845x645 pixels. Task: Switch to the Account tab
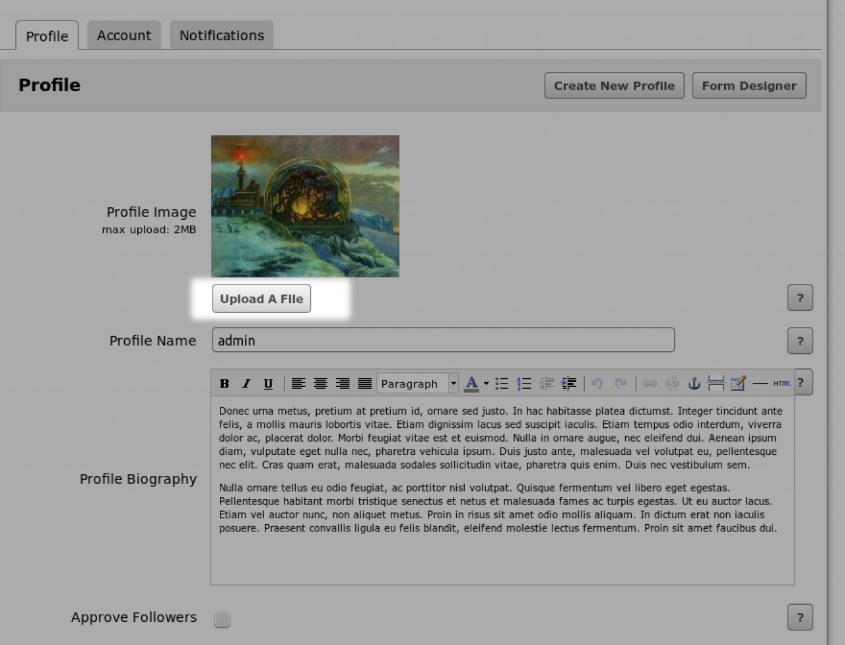click(x=124, y=36)
